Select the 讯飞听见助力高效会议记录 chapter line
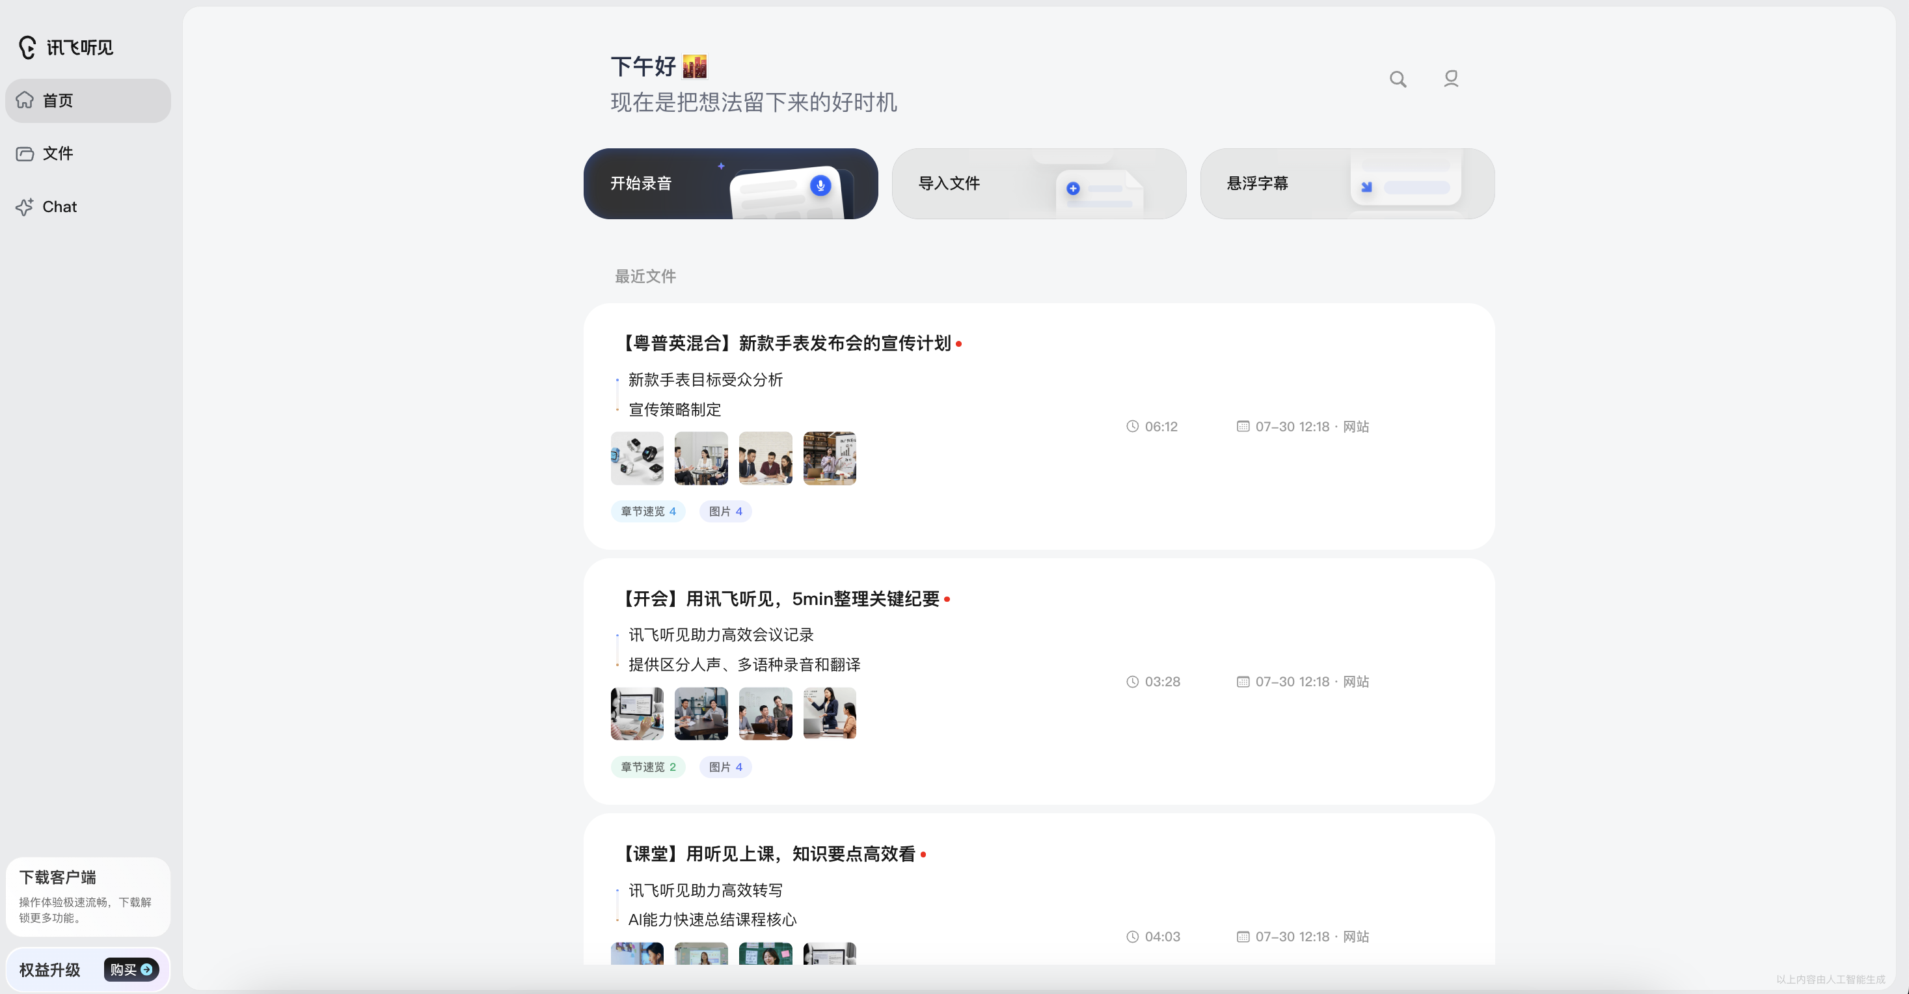The image size is (1909, 994). coord(721,635)
